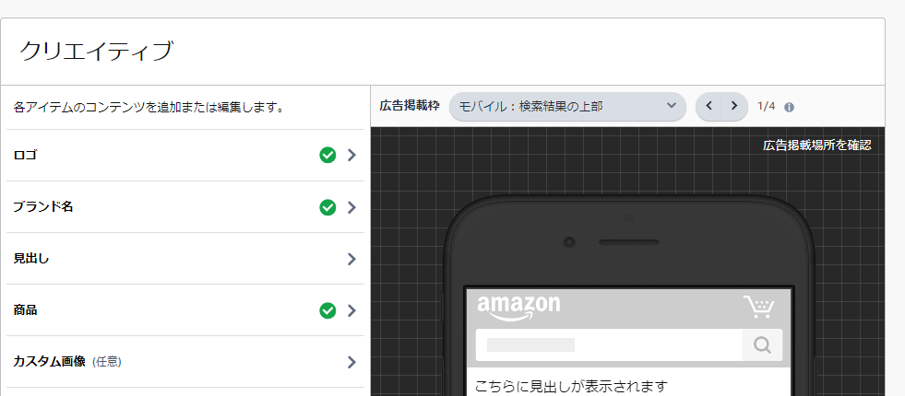Click the info icon next to 1/4
Viewport: 905px width, 396px height.
(789, 107)
